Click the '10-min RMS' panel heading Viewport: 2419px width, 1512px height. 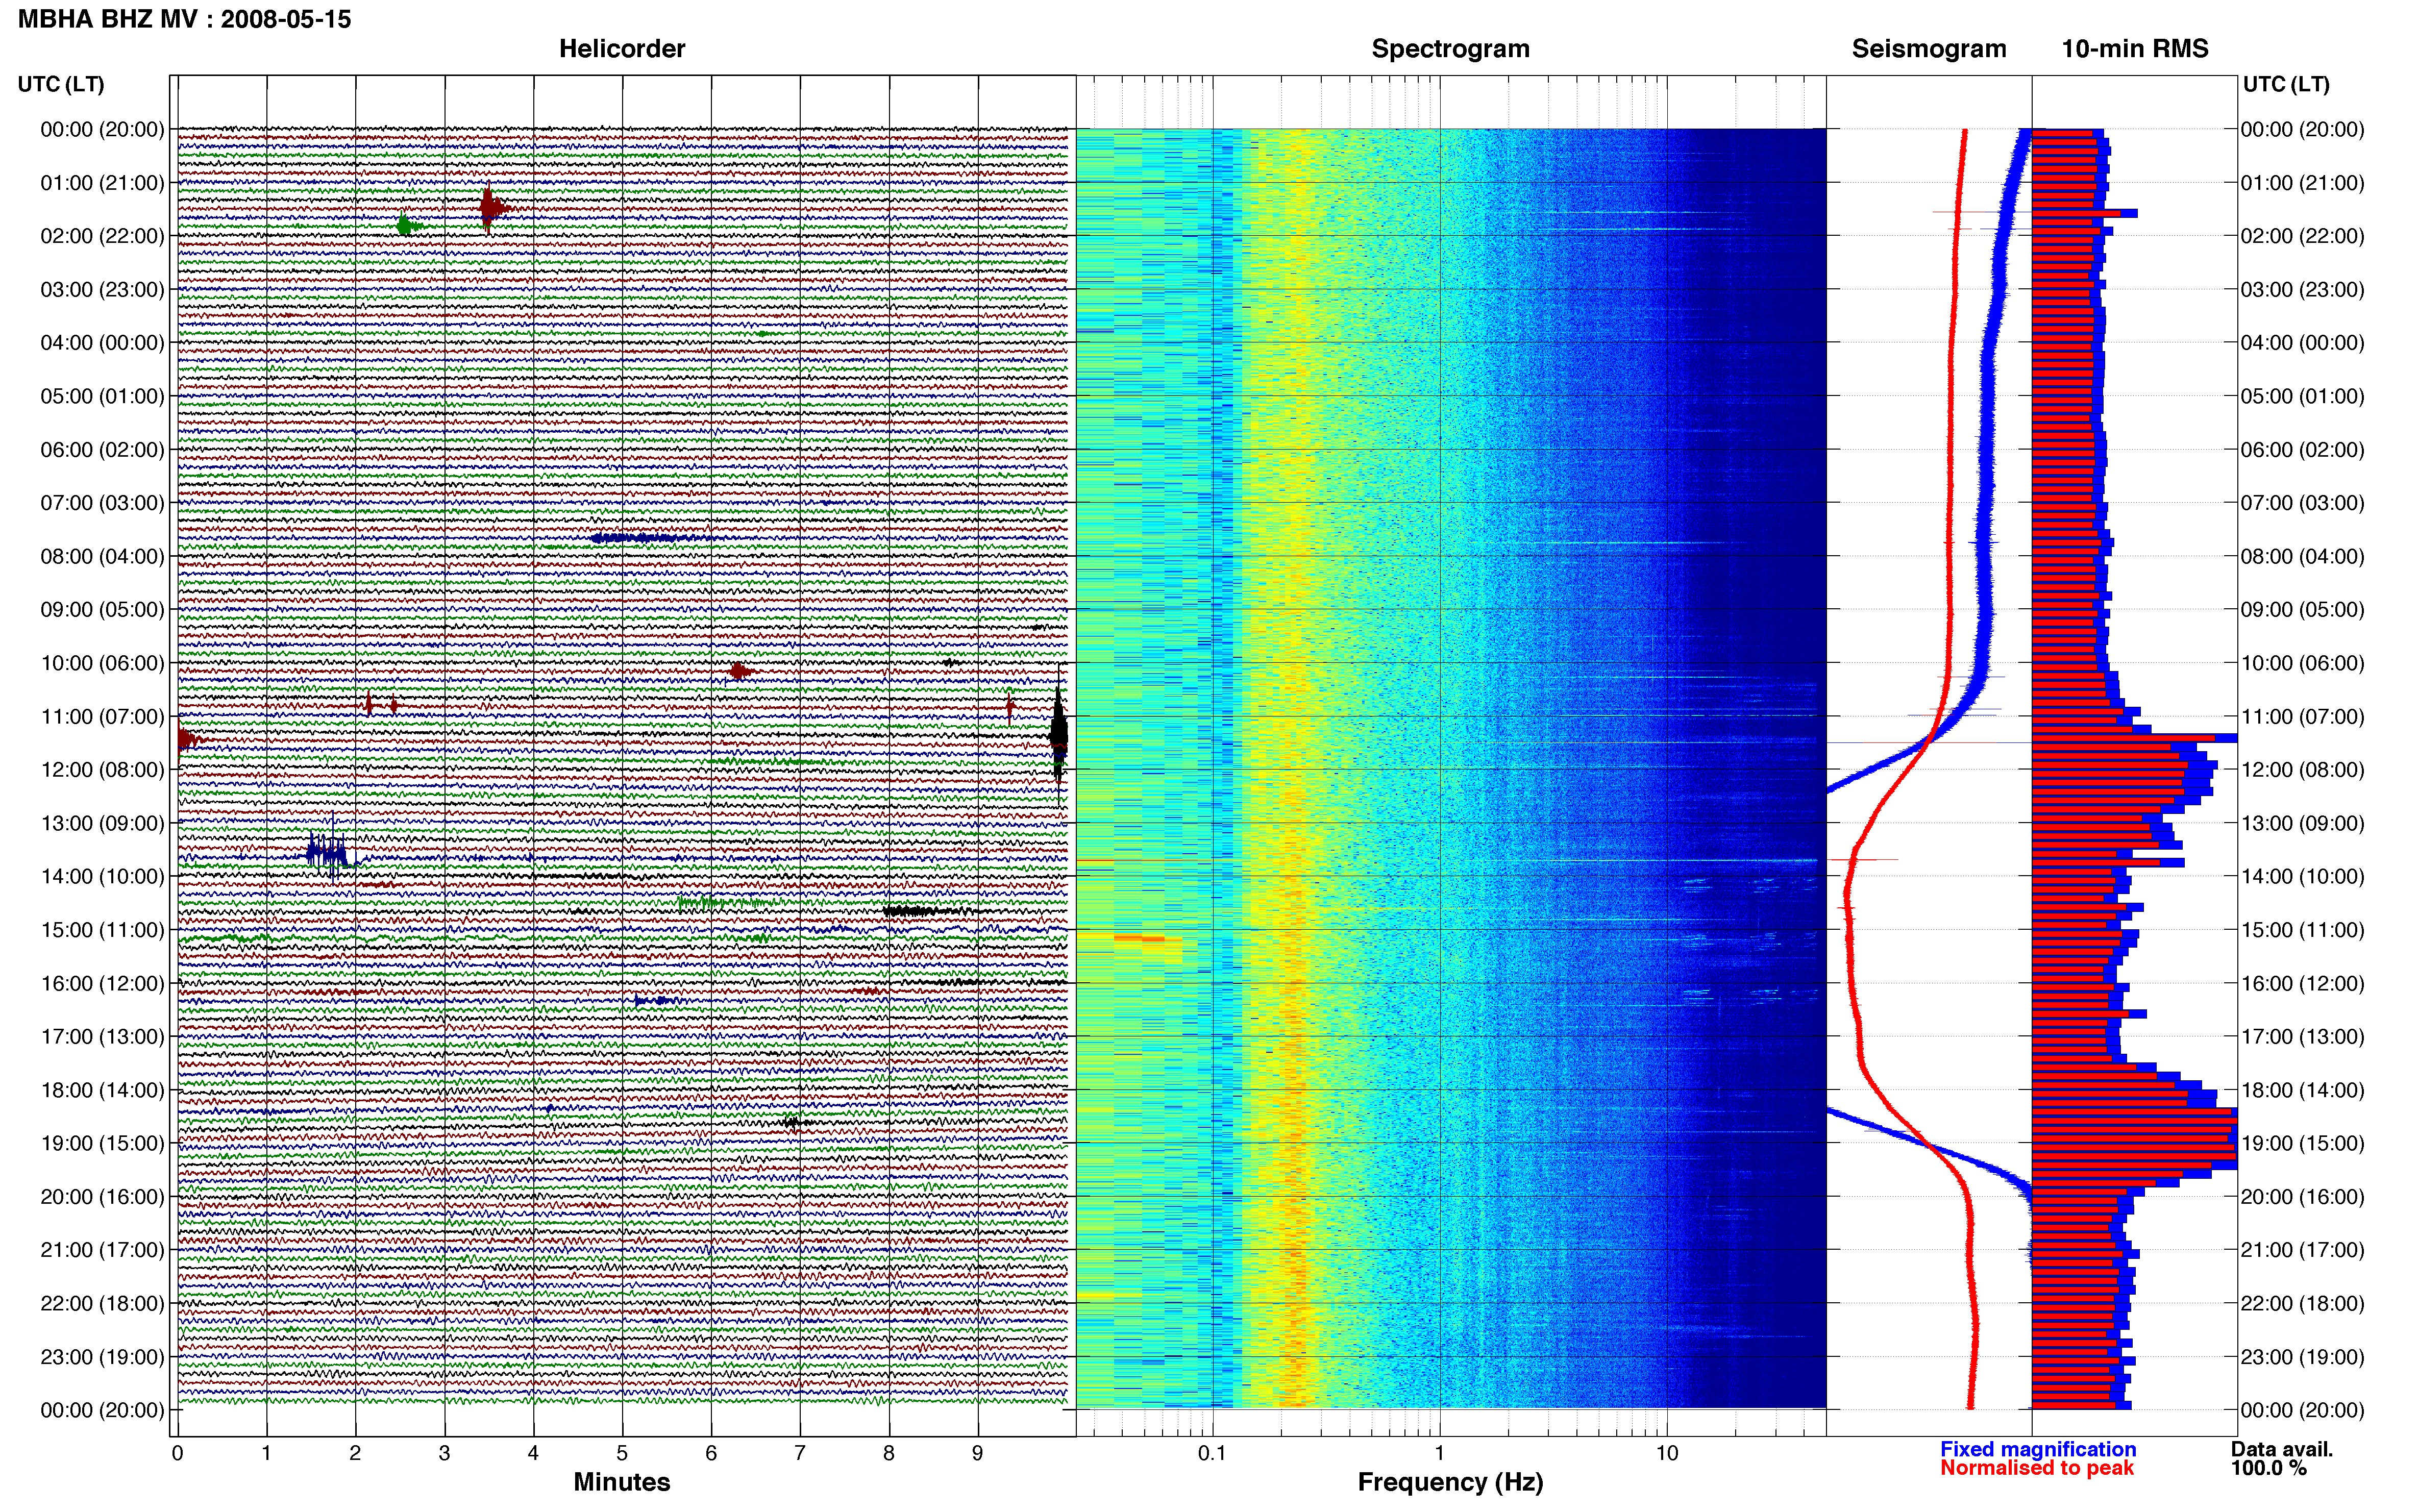[x=2135, y=49]
